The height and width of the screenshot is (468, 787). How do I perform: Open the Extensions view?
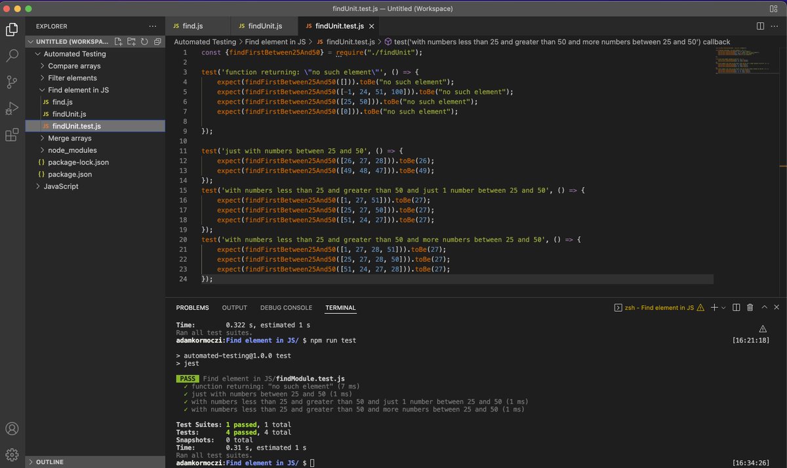pos(12,135)
